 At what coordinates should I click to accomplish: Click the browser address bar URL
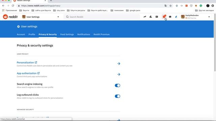41,6
